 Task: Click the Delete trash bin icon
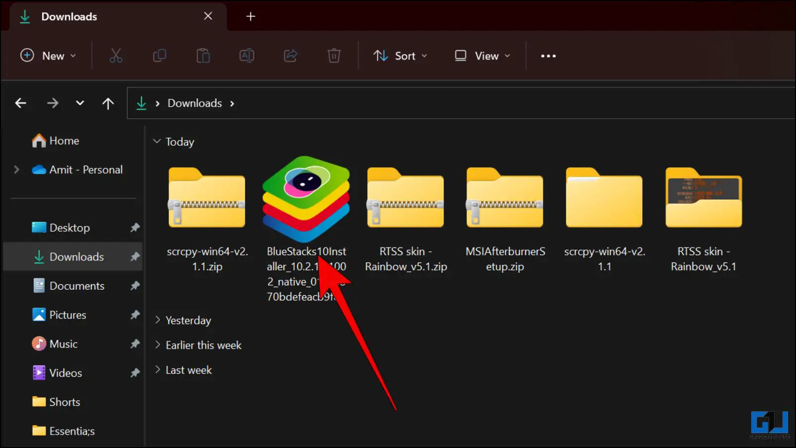point(334,56)
